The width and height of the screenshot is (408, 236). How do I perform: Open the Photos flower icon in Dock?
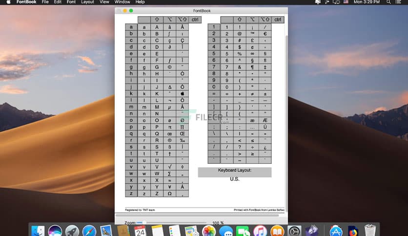tap(209, 231)
